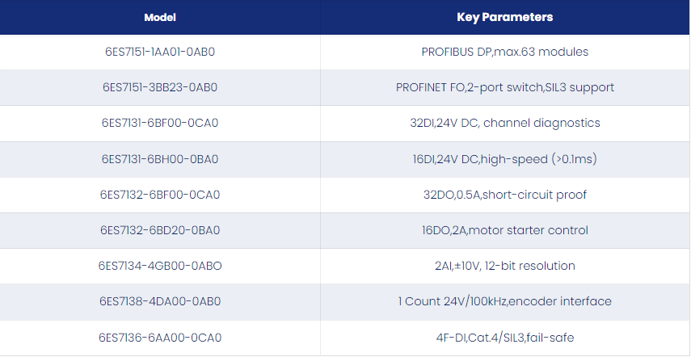Click PROFIBUS DP max.63 modules text
This screenshot has width=691, height=357.
505,52
